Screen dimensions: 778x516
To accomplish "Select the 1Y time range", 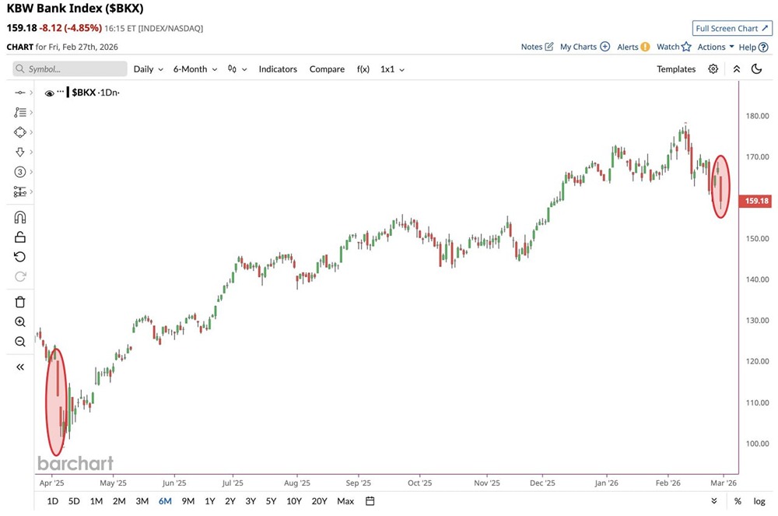I will (210, 501).
